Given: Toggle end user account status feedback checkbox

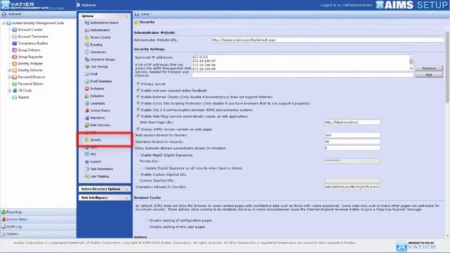Looking at the screenshot, I should [x=138, y=90].
